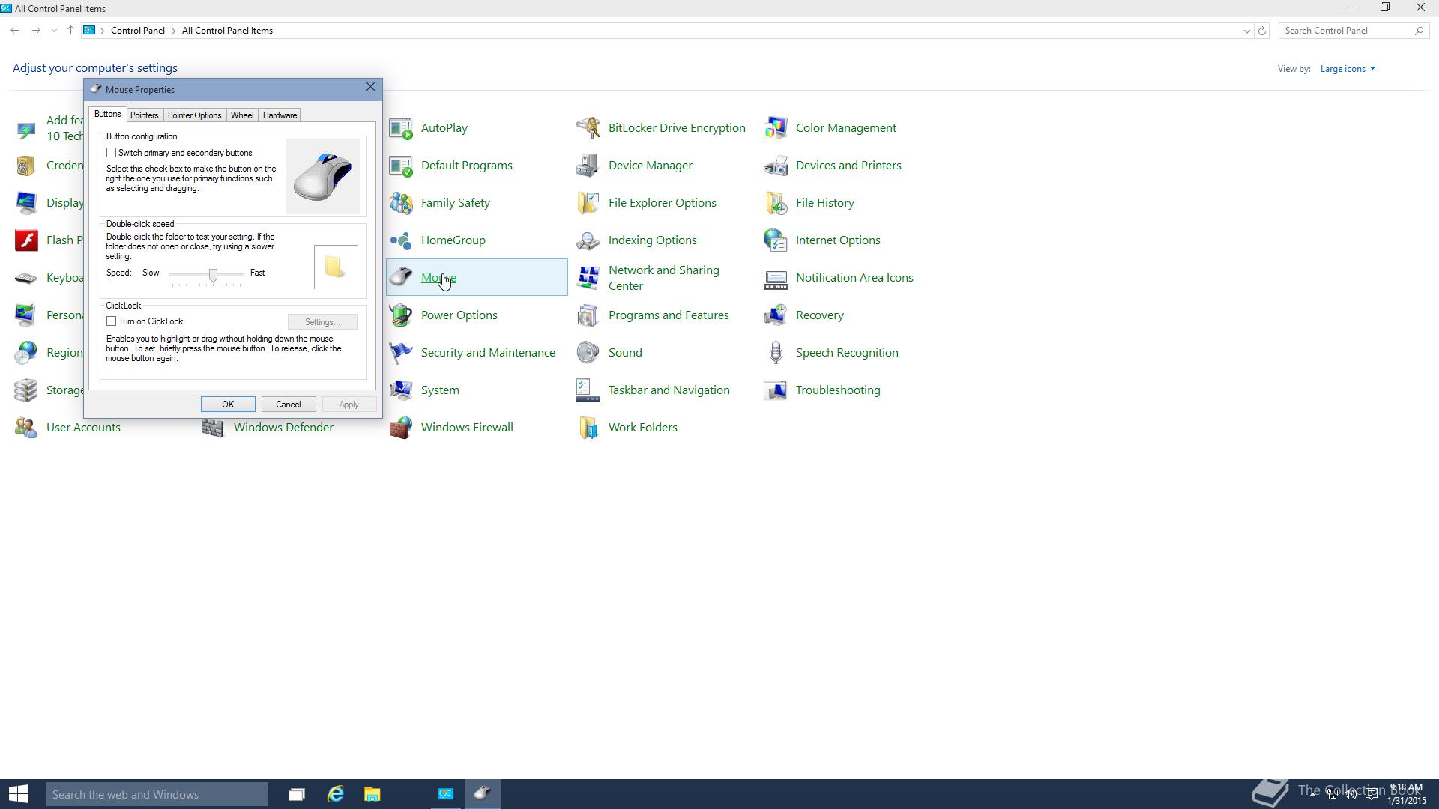Open the Troubleshooting icon
Image resolution: width=1439 pixels, height=809 pixels.
[x=776, y=390]
